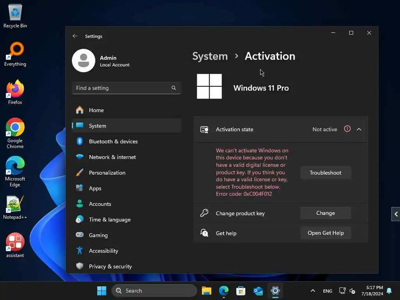Click the Local Account label
This screenshot has width=400, height=300.
click(x=115, y=65)
